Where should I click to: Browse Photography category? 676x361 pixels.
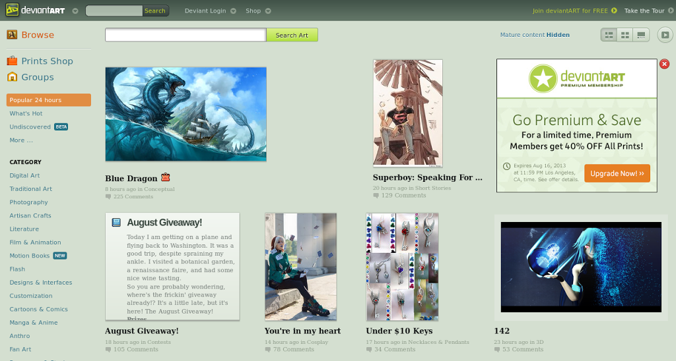28,202
